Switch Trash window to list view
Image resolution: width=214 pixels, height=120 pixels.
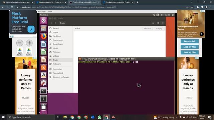158,23
